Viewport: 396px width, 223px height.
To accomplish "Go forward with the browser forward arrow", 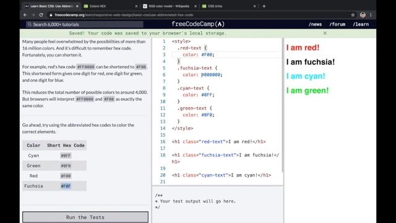I will click(x=33, y=15).
